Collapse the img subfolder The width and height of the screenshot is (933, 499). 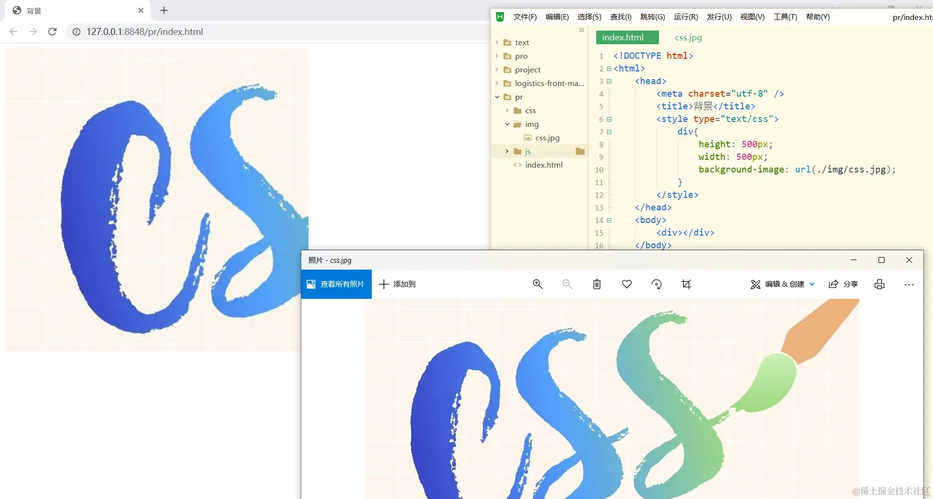[x=507, y=124]
